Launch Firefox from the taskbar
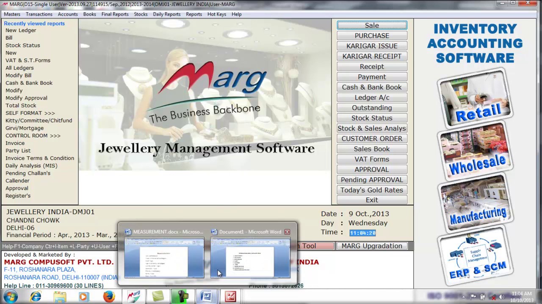Screen dimensions: 542x304 coord(109,297)
